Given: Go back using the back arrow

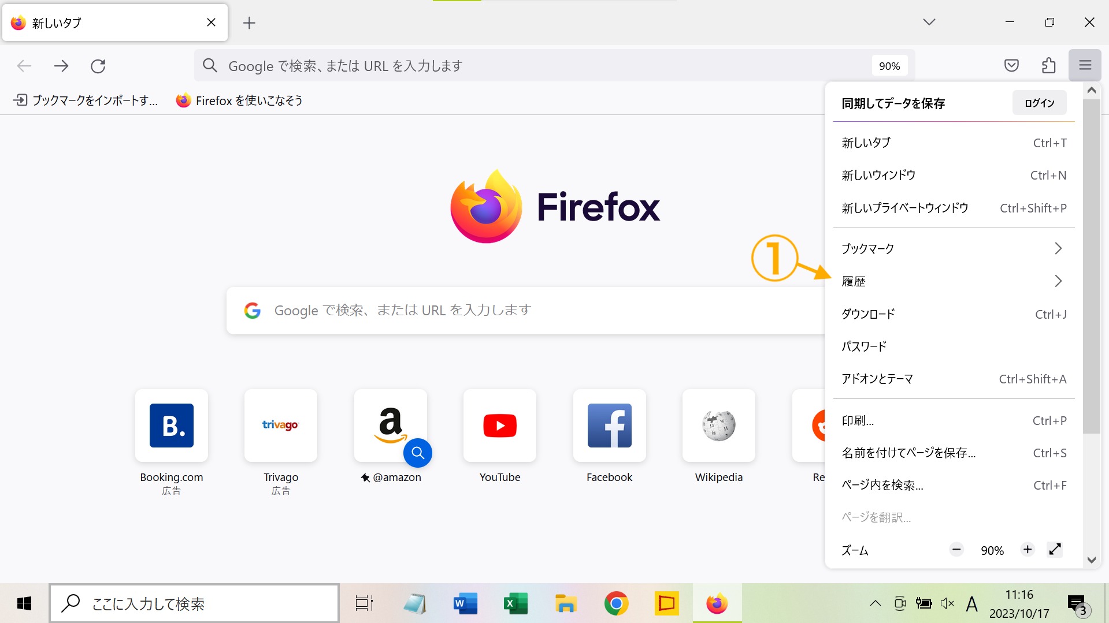Looking at the screenshot, I should point(24,66).
